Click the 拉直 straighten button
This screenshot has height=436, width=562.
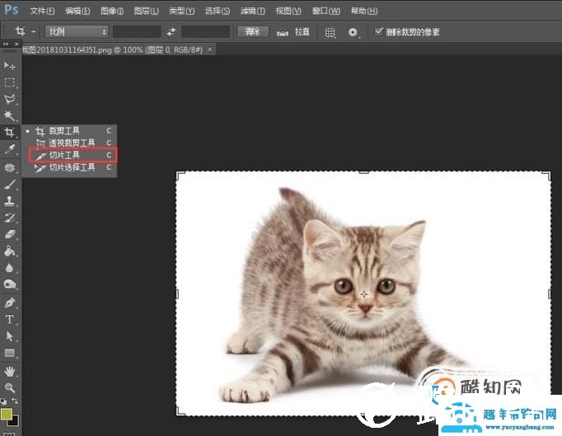pos(293,31)
